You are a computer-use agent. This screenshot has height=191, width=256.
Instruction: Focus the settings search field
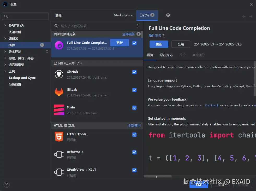click(25, 16)
